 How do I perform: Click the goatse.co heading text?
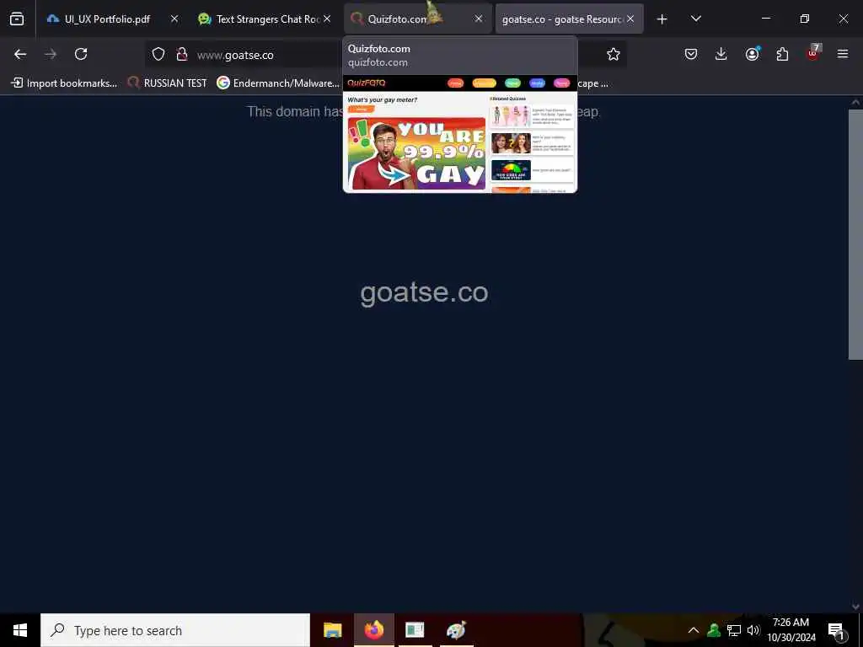(425, 292)
